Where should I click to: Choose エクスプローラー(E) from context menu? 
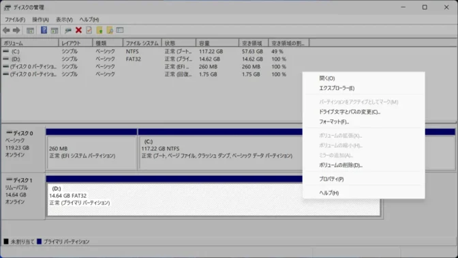tap(364, 88)
